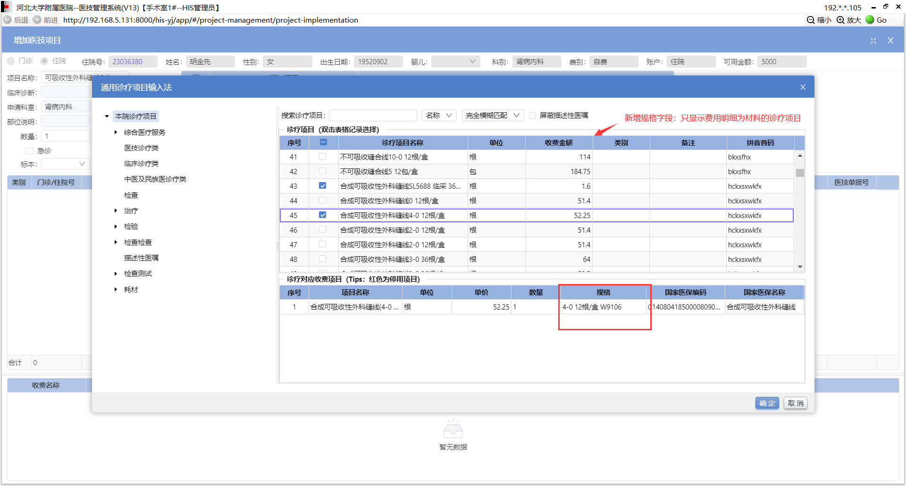Click the green Go icon

coord(870,20)
